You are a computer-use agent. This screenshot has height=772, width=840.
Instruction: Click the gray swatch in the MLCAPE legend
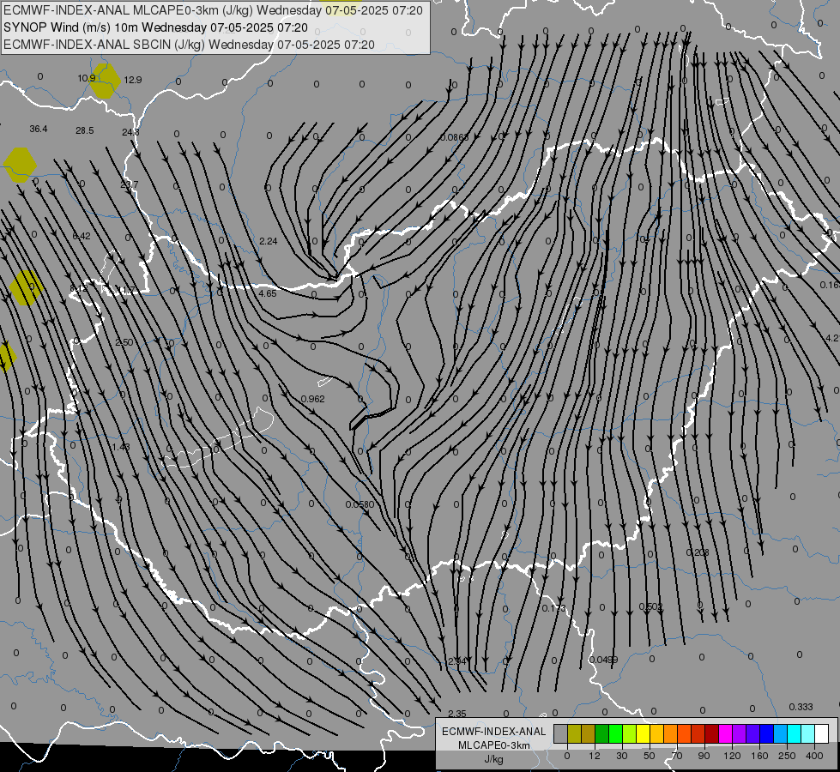click(561, 734)
